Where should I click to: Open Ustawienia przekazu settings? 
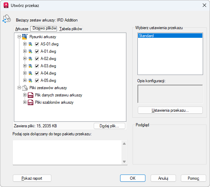[x=170, y=110]
